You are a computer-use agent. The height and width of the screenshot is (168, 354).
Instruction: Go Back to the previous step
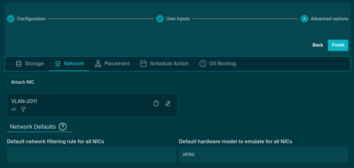tap(317, 45)
